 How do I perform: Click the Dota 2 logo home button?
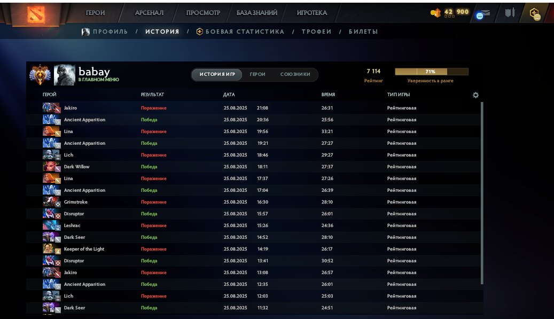click(x=36, y=14)
